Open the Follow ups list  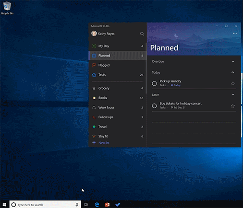[x=117, y=117]
